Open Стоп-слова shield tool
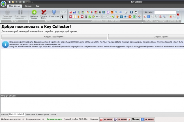Screen dimensions: 184x122 click(x=54, y=14)
